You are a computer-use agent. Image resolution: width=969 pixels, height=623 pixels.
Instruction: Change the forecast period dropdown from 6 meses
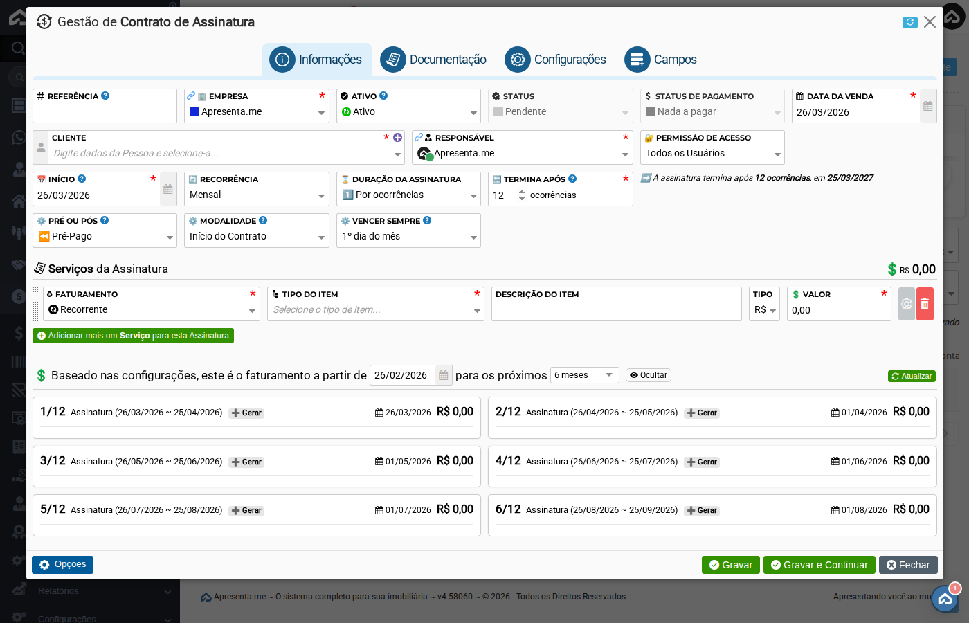click(x=585, y=374)
